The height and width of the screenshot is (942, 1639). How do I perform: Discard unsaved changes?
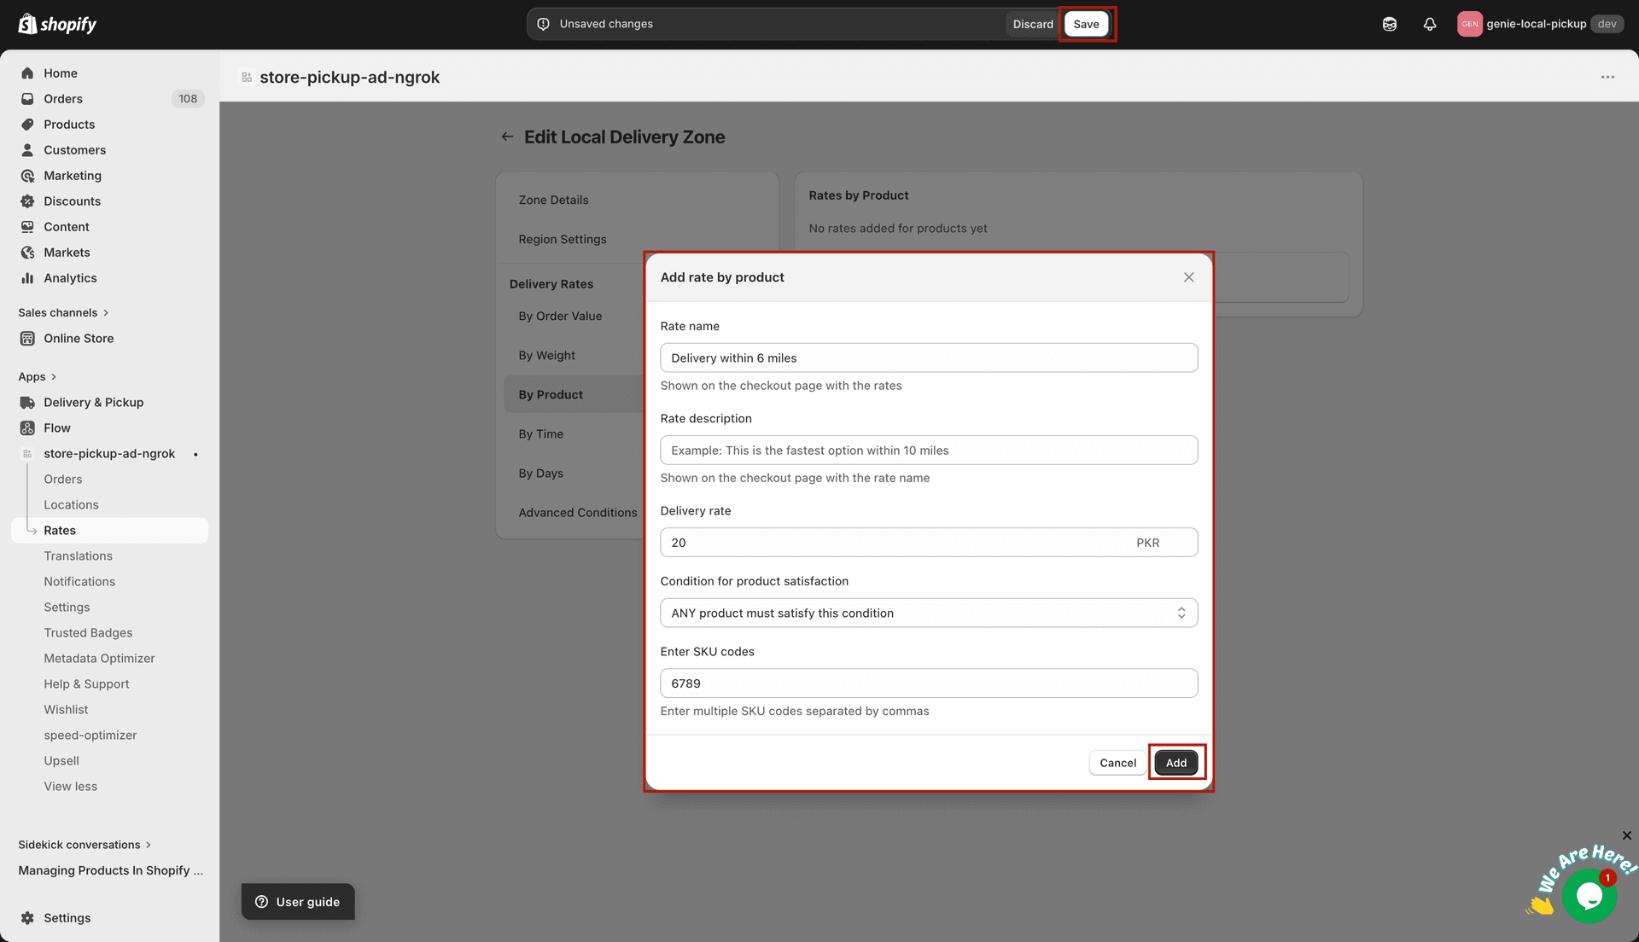point(1033,24)
